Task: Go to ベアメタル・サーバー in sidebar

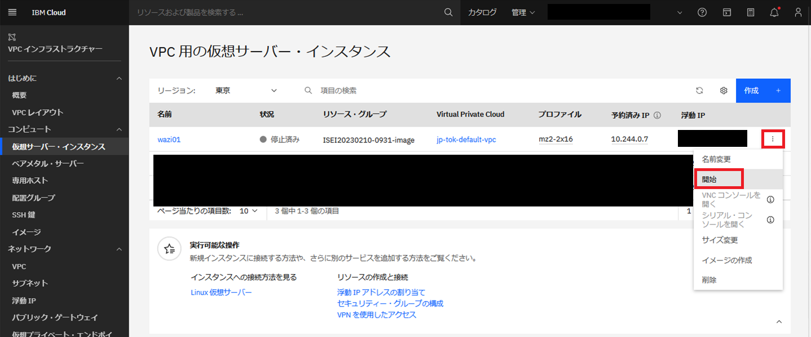Action: coord(47,164)
